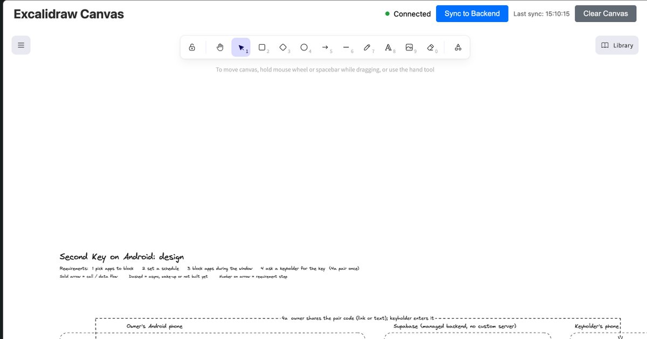This screenshot has height=339, width=647.
Task: Open the hamburger main menu
Action: tap(21, 45)
